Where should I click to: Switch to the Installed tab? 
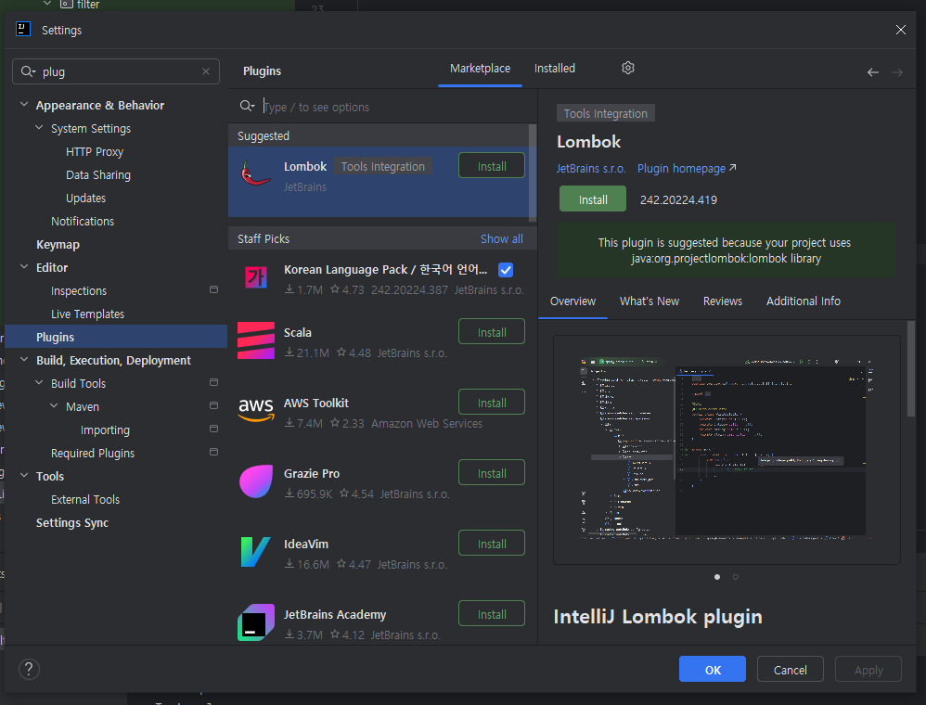(555, 69)
